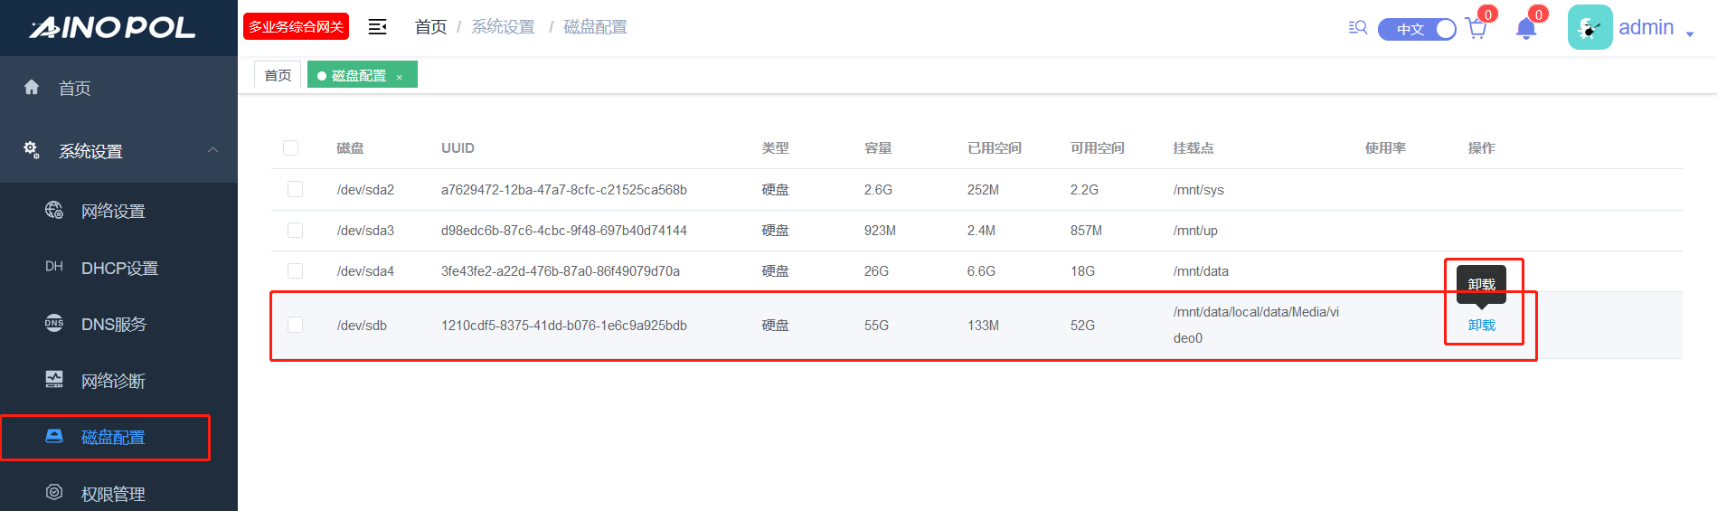Select the /dev/sda2 row checkbox
Screen dimensions: 1717x511
coord(295,189)
